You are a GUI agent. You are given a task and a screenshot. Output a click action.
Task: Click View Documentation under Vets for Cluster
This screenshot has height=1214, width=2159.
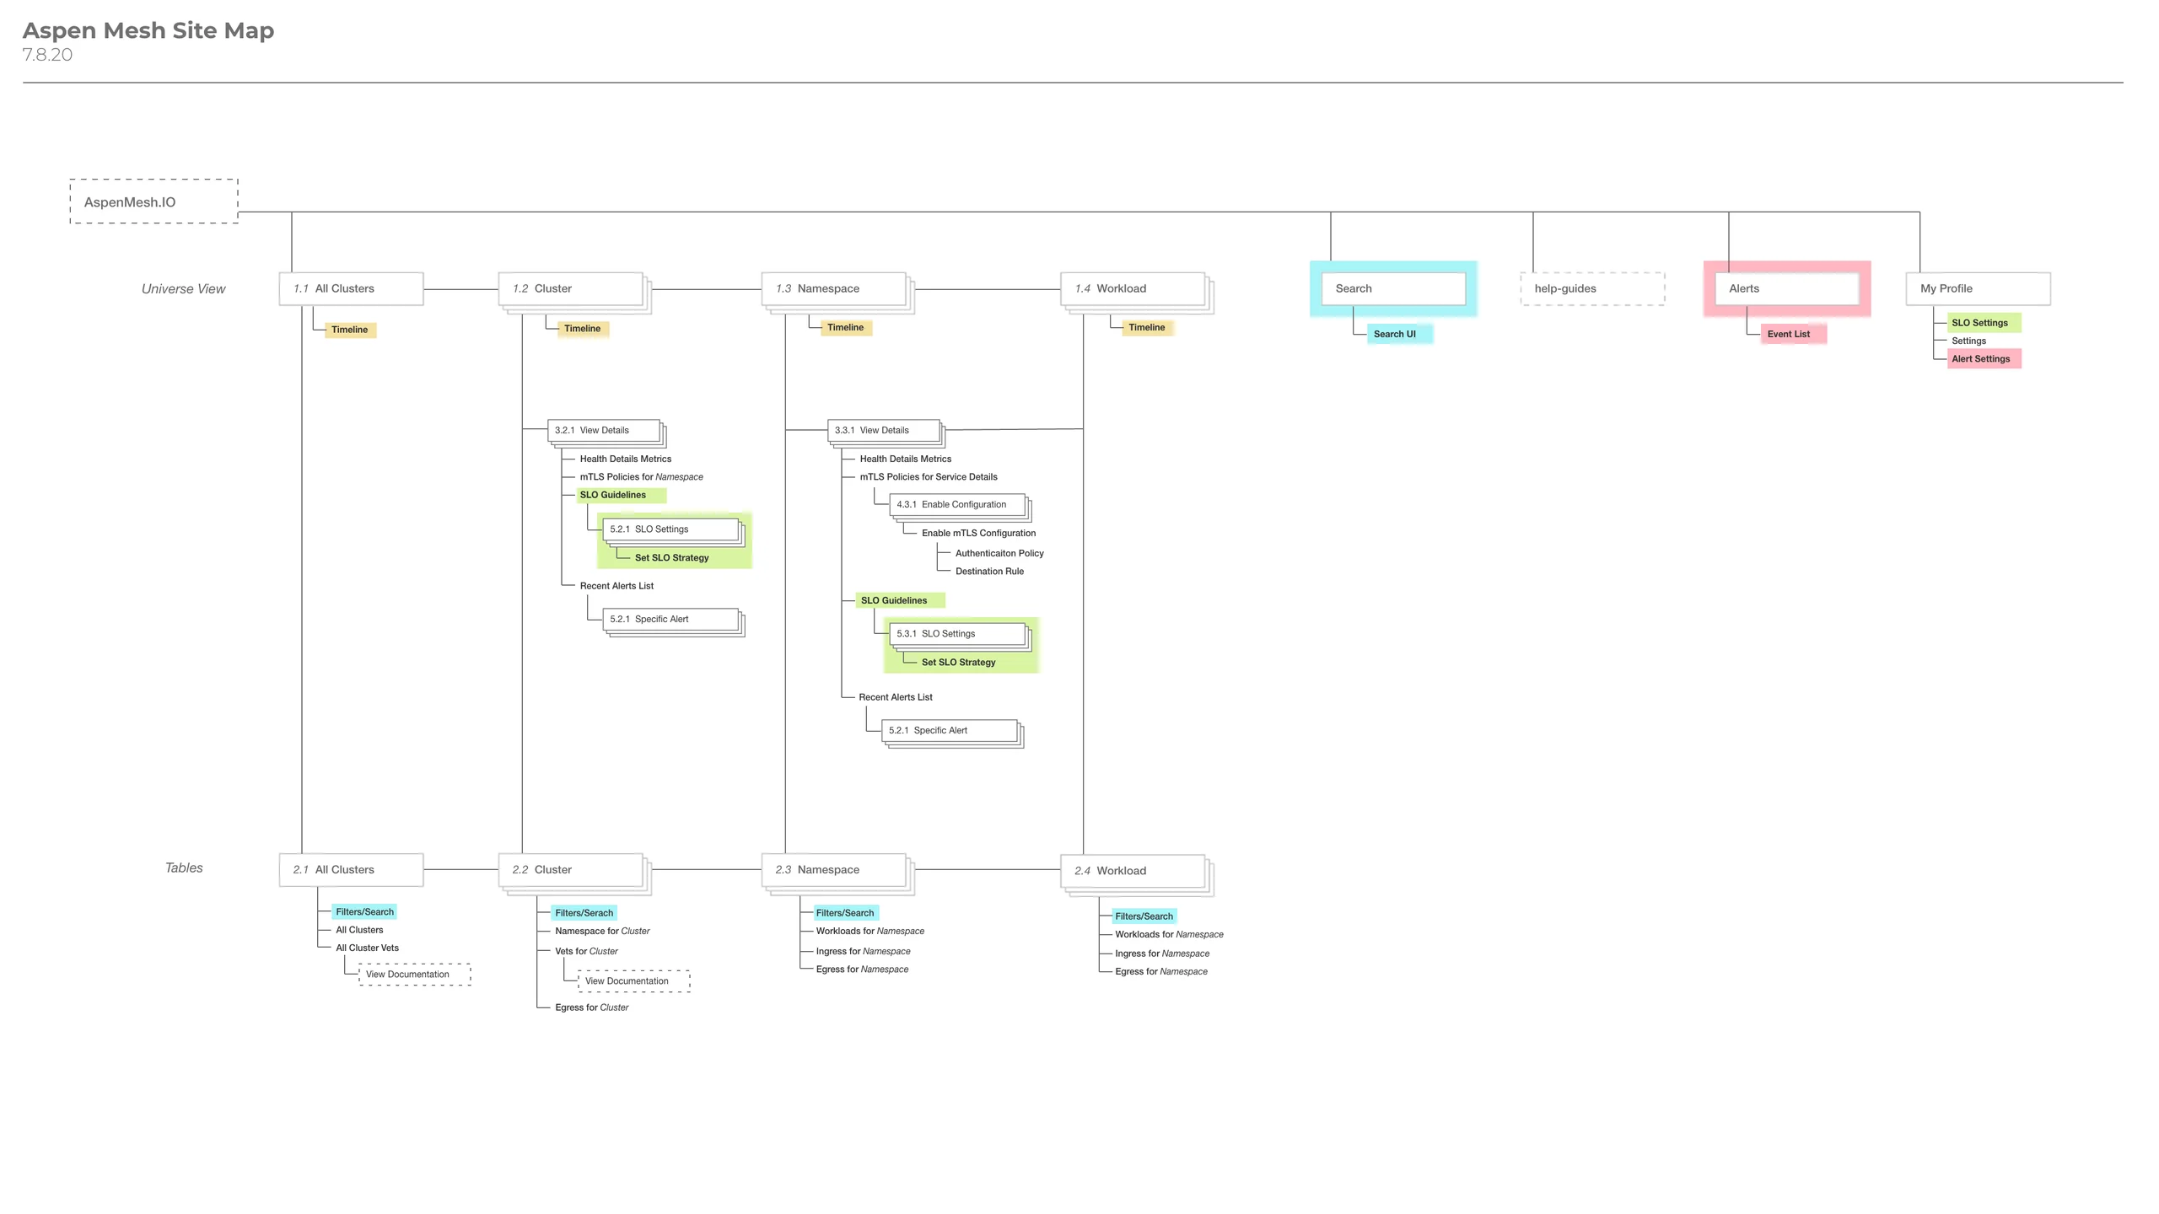click(x=633, y=981)
